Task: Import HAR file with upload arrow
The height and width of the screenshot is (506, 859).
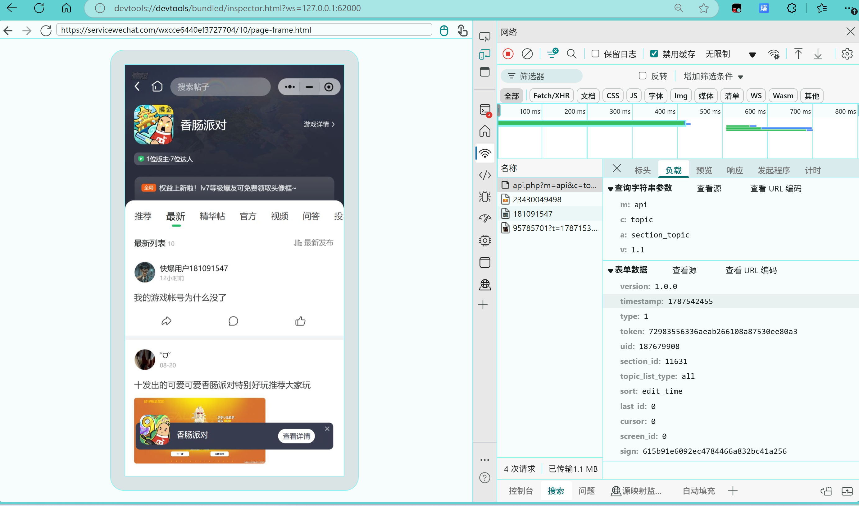Action: pyautogui.click(x=798, y=54)
